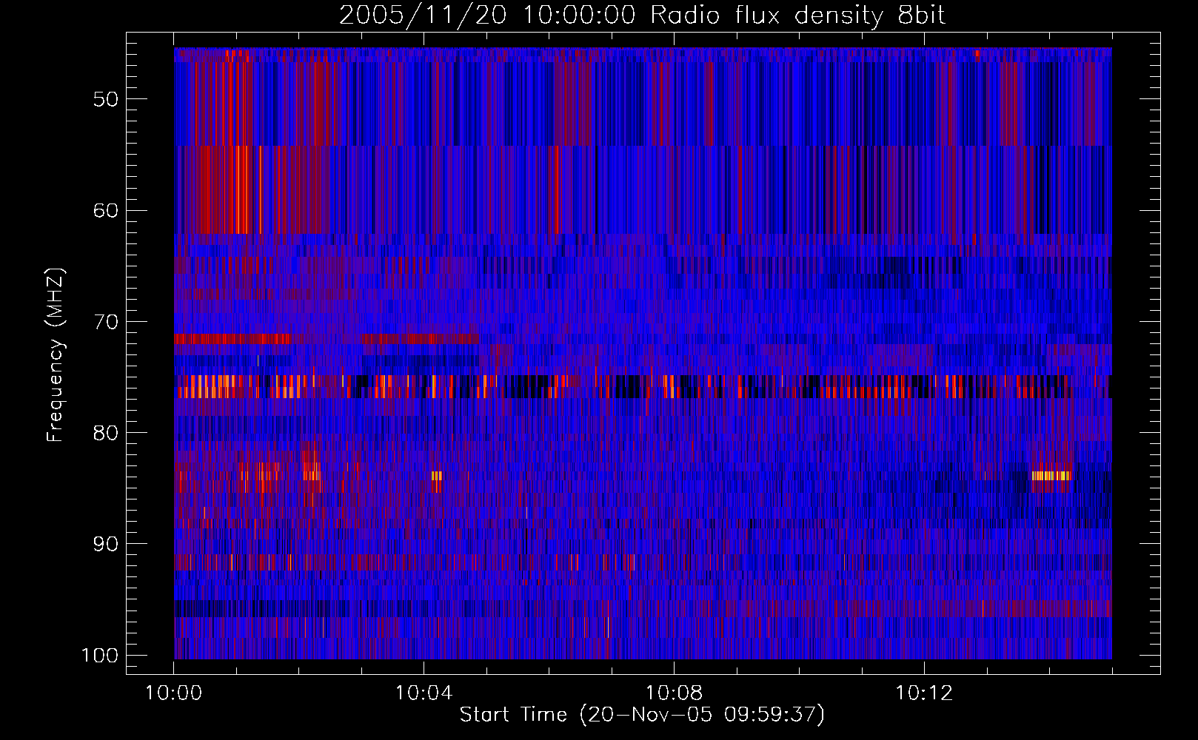The image size is (1198, 740).
Task: Click the 10:08 time tick label
Action: click(674, 693)
